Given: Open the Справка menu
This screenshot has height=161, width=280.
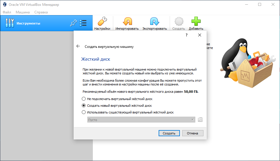Looking at the screenshot, I should [x=41, y=12].
